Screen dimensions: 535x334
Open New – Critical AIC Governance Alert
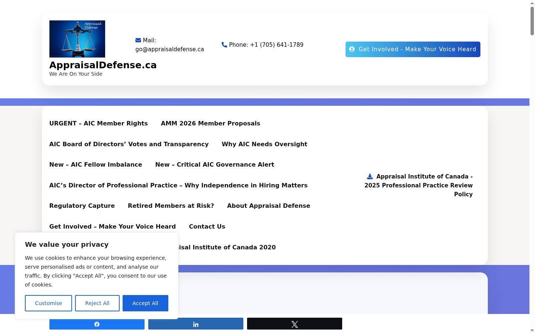tap(215, 165)
